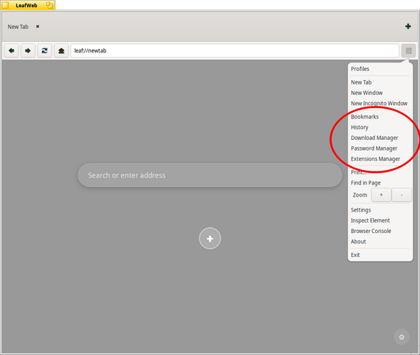The image size is (420, 355).
Task: Open the Extensions Manager
Action: [x=380, y=159]
